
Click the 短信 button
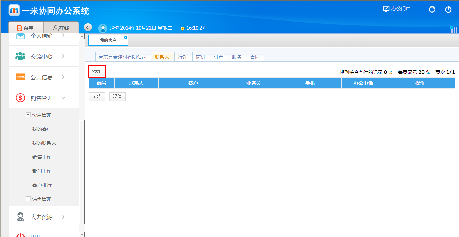(x=117, y=96)
